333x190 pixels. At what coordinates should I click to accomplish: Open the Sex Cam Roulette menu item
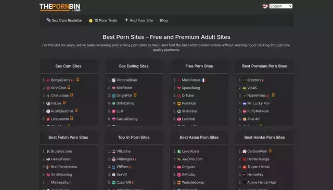[64, 20]
